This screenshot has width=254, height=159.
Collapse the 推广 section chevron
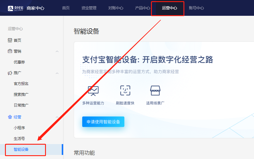tap(57, 73)
